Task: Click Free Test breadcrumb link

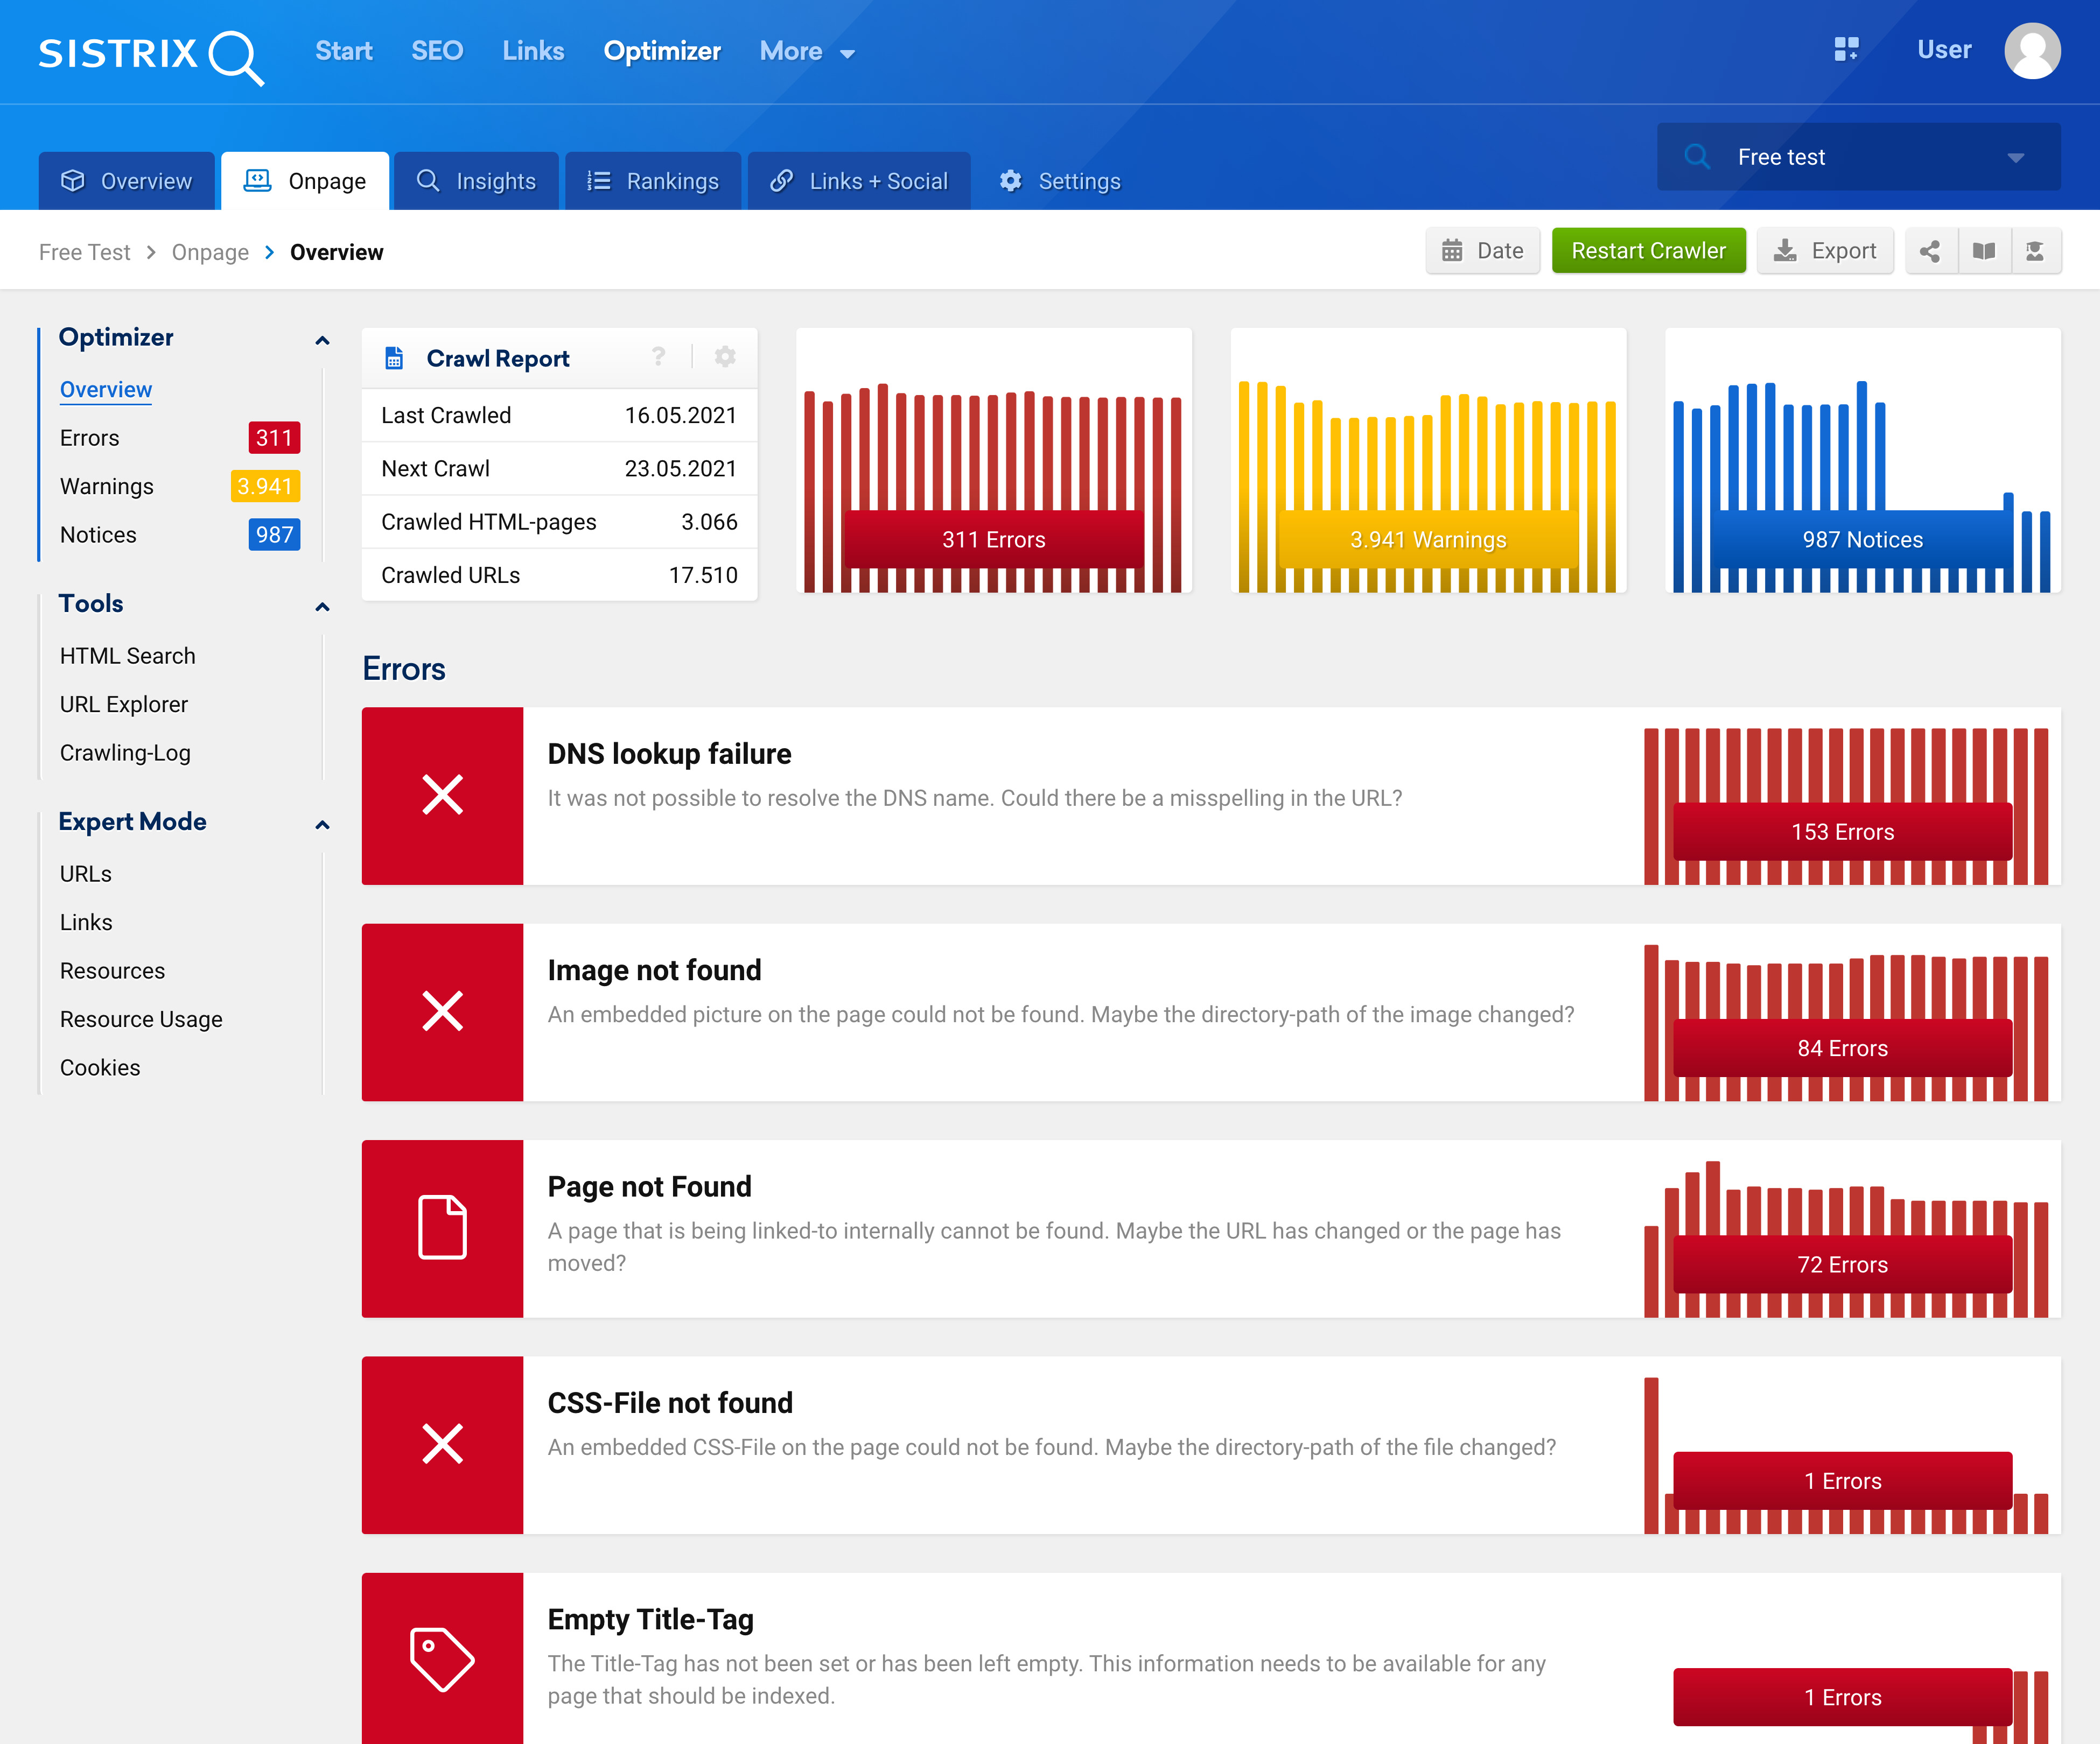Action: 84,252
